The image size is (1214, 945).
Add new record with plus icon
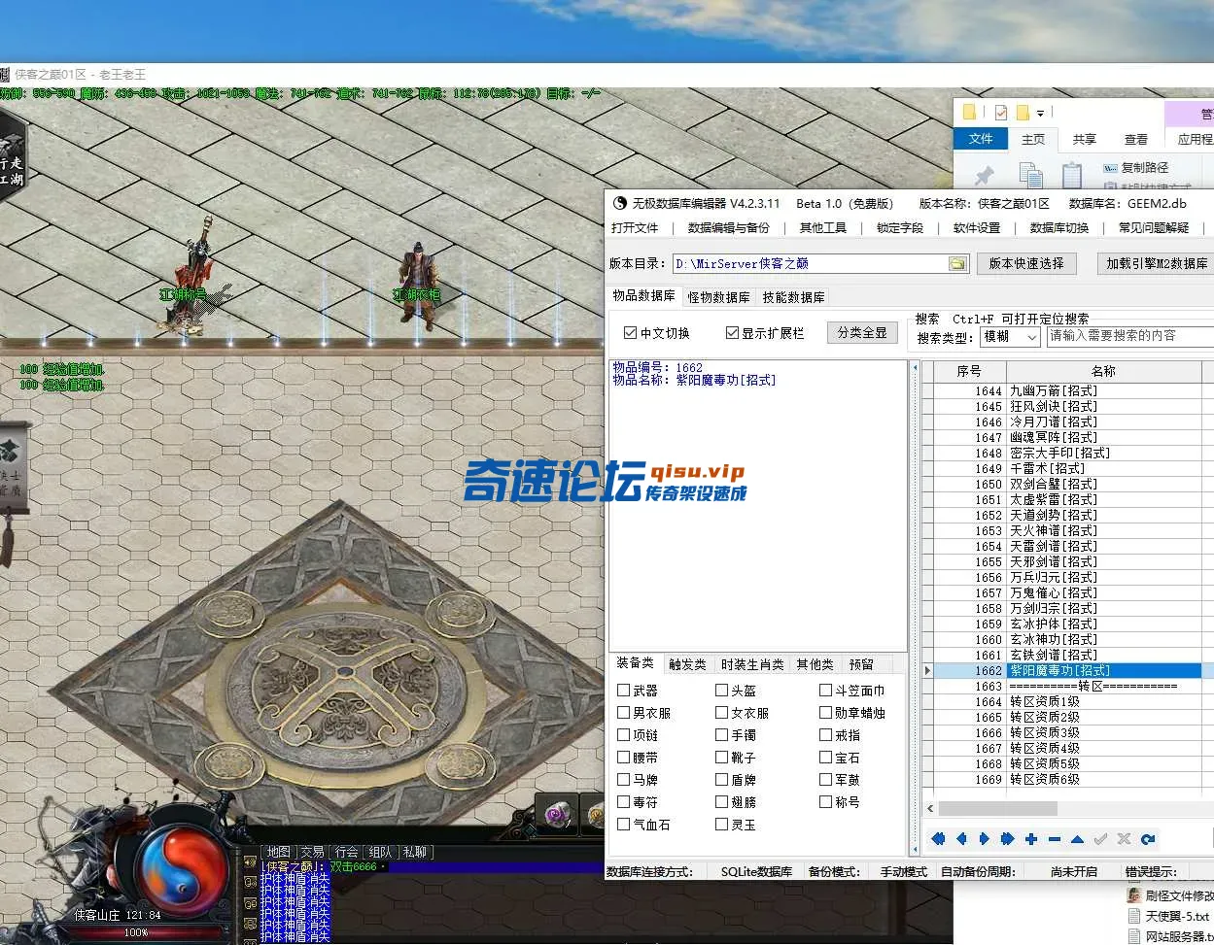click(1031, 839)
